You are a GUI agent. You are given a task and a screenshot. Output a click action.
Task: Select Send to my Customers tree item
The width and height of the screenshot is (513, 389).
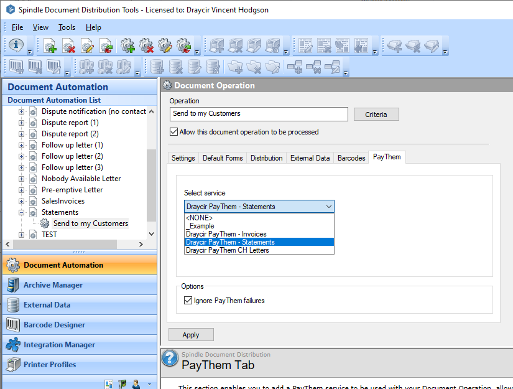[x=91, y=223]
